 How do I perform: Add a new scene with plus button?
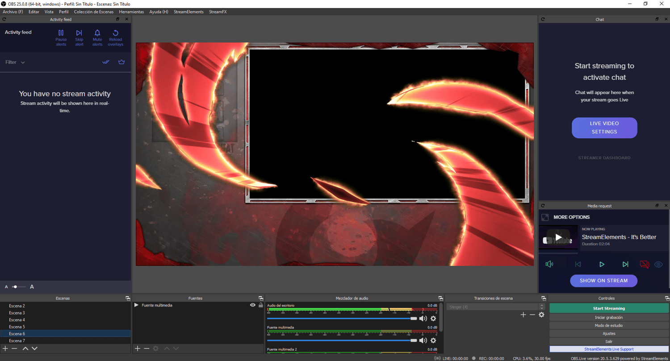pos(5,349)
